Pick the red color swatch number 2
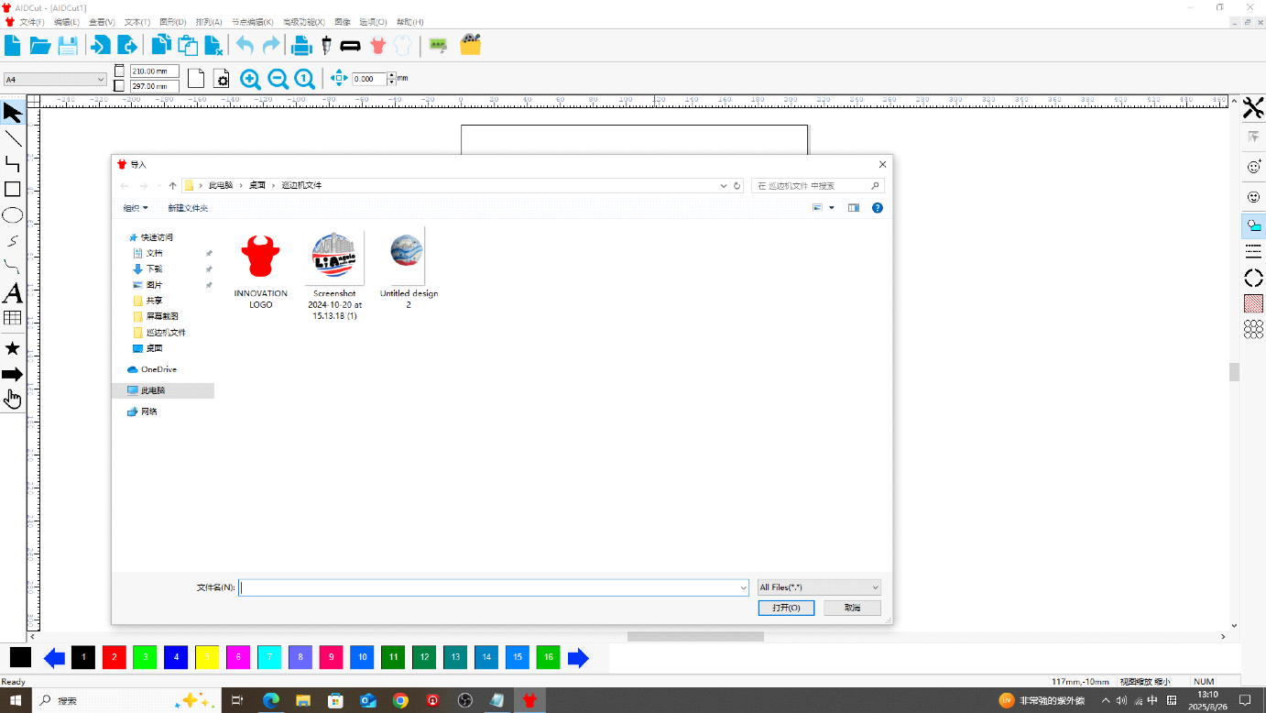 click(115, 657)
